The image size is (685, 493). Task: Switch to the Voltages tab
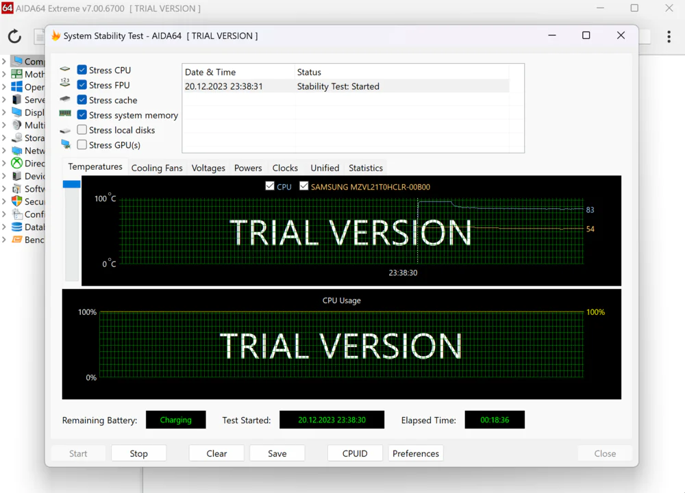pyautogui.click(x=208, y=168)
